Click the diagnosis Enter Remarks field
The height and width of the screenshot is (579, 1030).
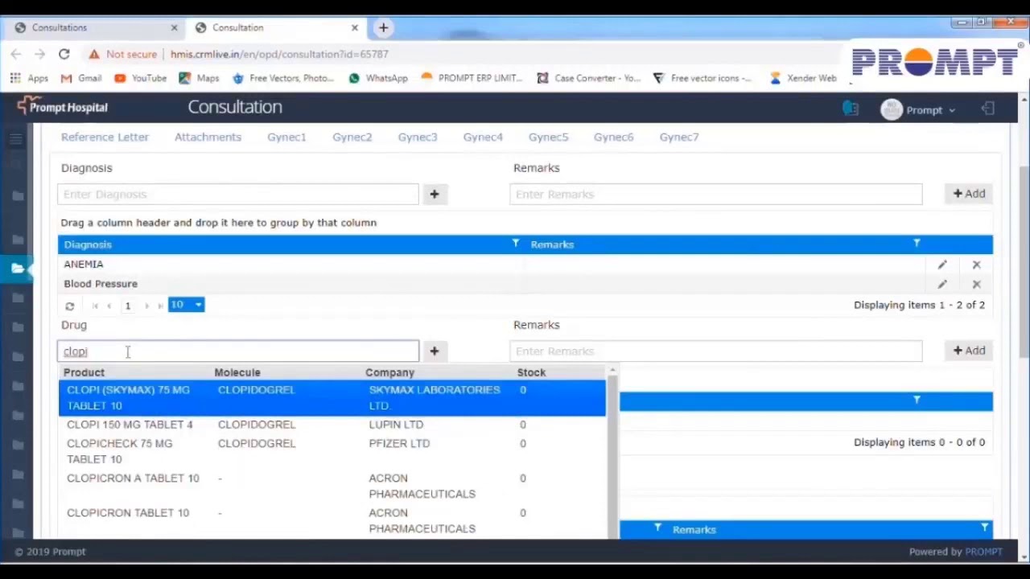(x=716, y=194)
